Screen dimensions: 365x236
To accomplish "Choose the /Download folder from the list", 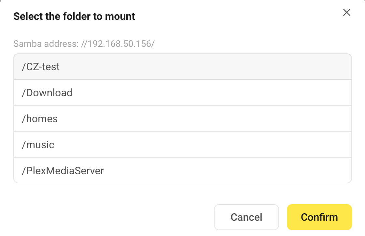I will 182,93.
